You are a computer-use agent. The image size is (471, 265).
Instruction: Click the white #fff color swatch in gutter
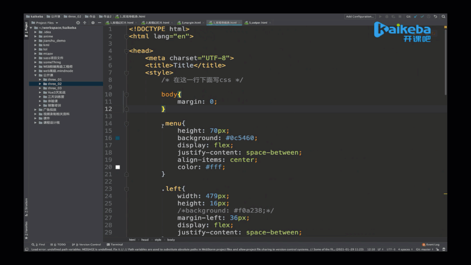118,167
